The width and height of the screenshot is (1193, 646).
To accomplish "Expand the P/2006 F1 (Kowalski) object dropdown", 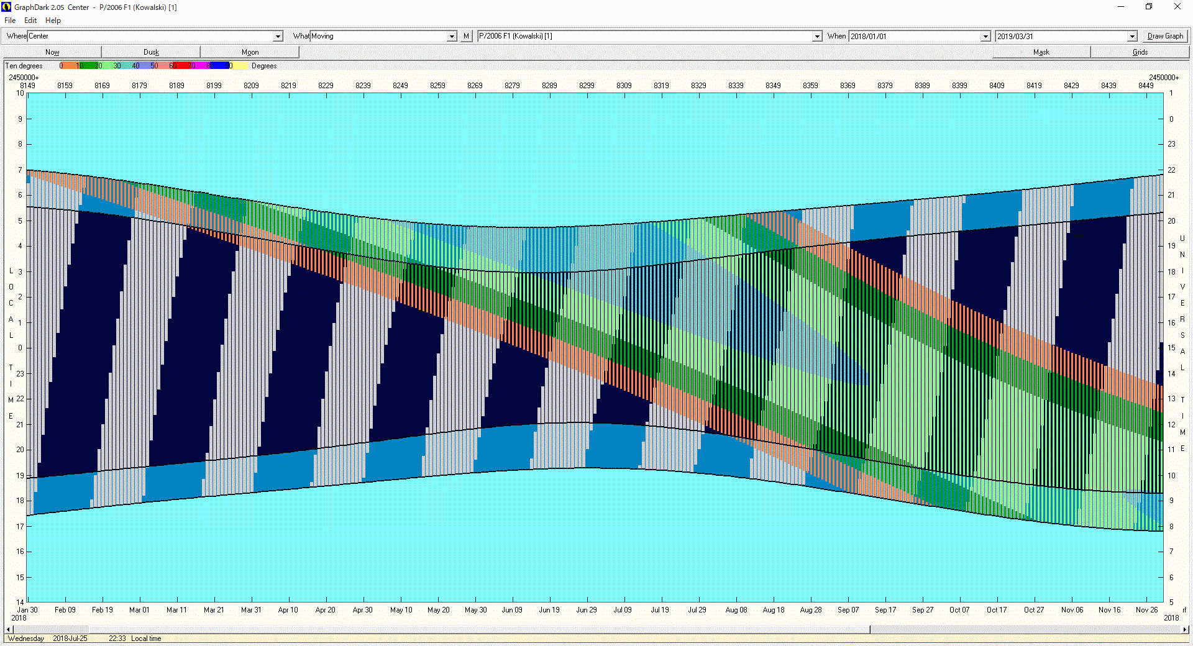I will pos(817,37).
